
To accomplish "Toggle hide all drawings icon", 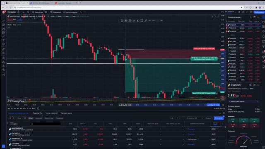I will coord(4,70).
